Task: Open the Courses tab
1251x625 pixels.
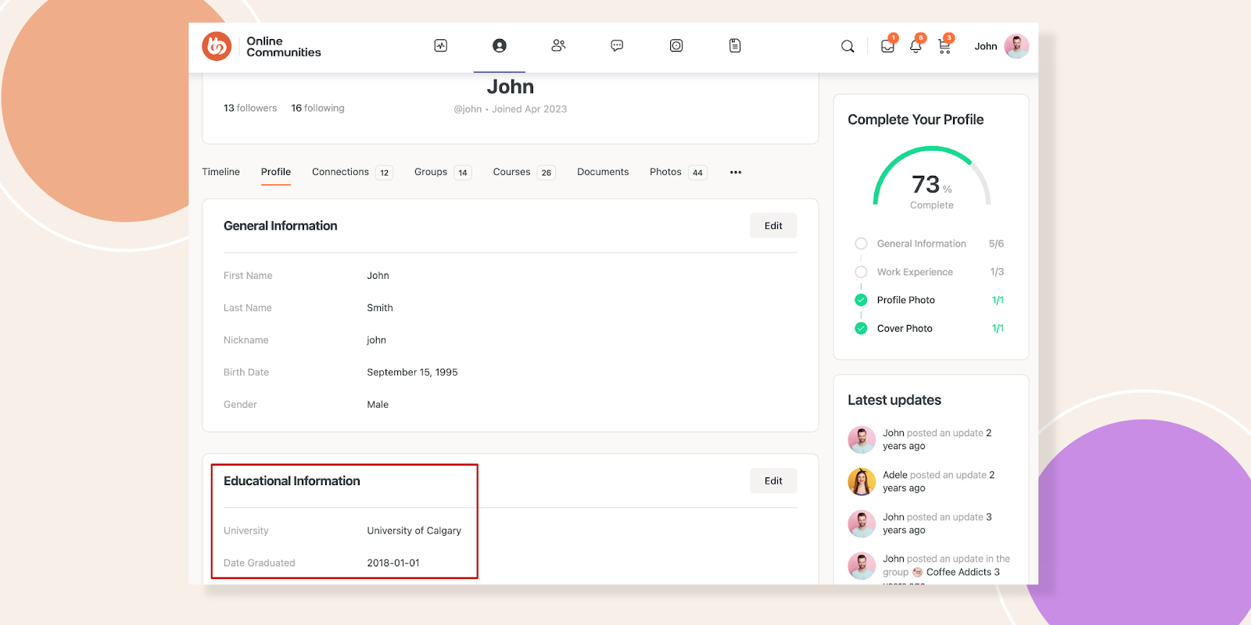Action: tap(511, 172)
